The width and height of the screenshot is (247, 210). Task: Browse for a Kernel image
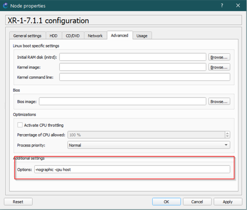point(219,67)
